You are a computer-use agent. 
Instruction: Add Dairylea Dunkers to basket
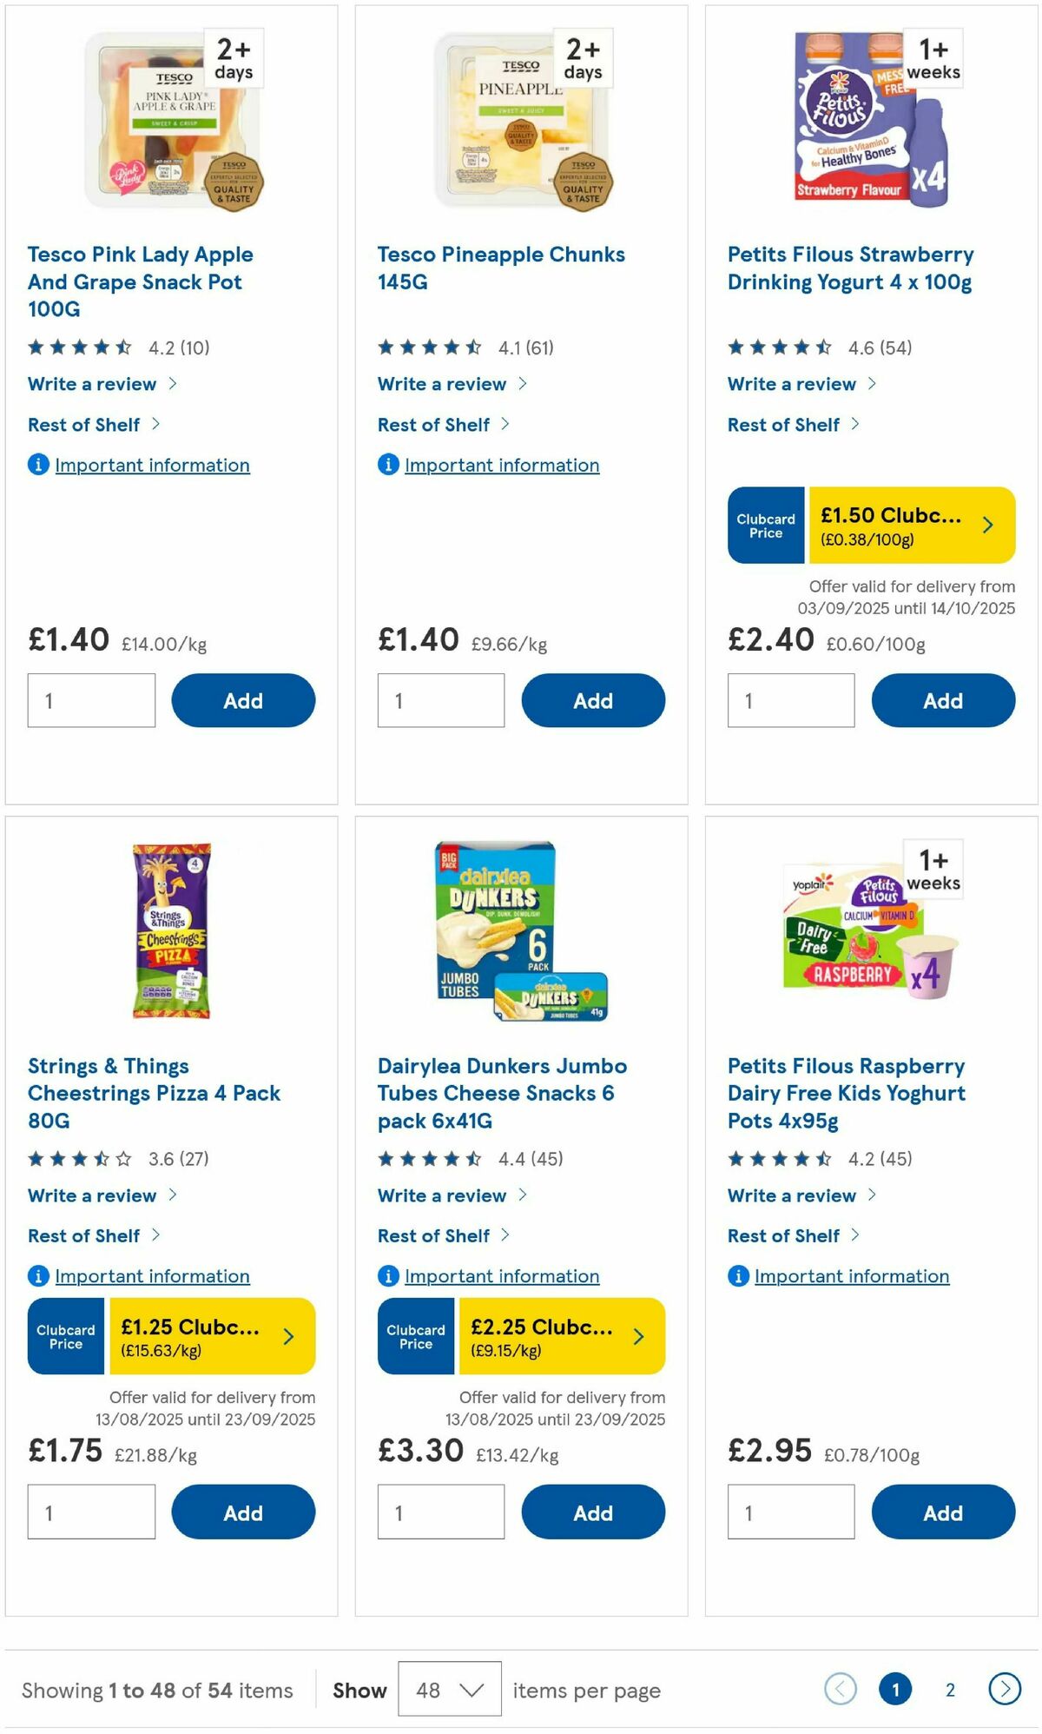tap(592, 1512)
